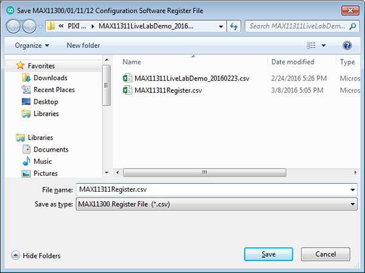Select Desktop in navigation pane

tap(46, 102)
